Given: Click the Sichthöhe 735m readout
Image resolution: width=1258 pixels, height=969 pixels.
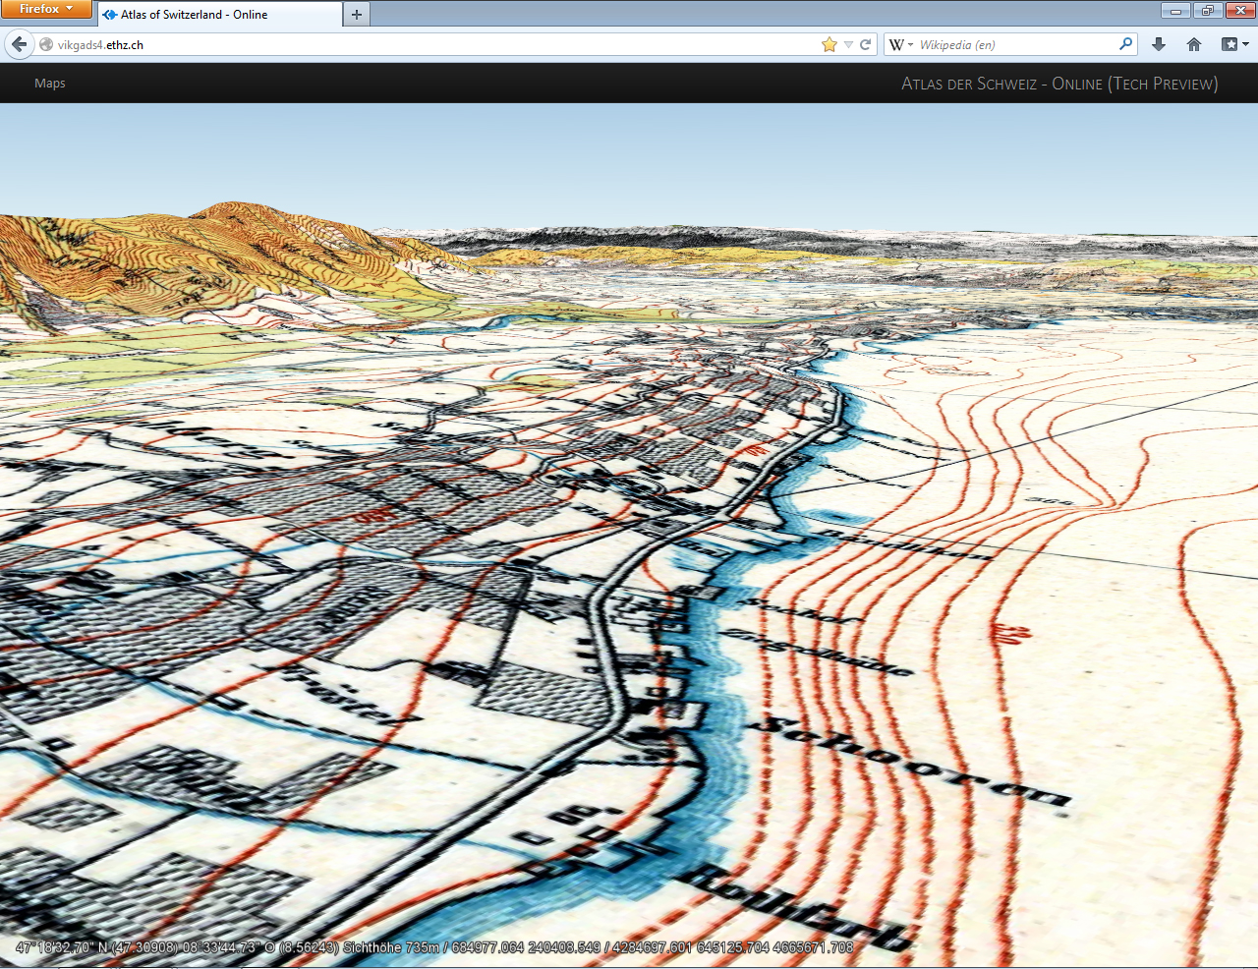Looking at the screenshot, I should click(x=390, y=947).
